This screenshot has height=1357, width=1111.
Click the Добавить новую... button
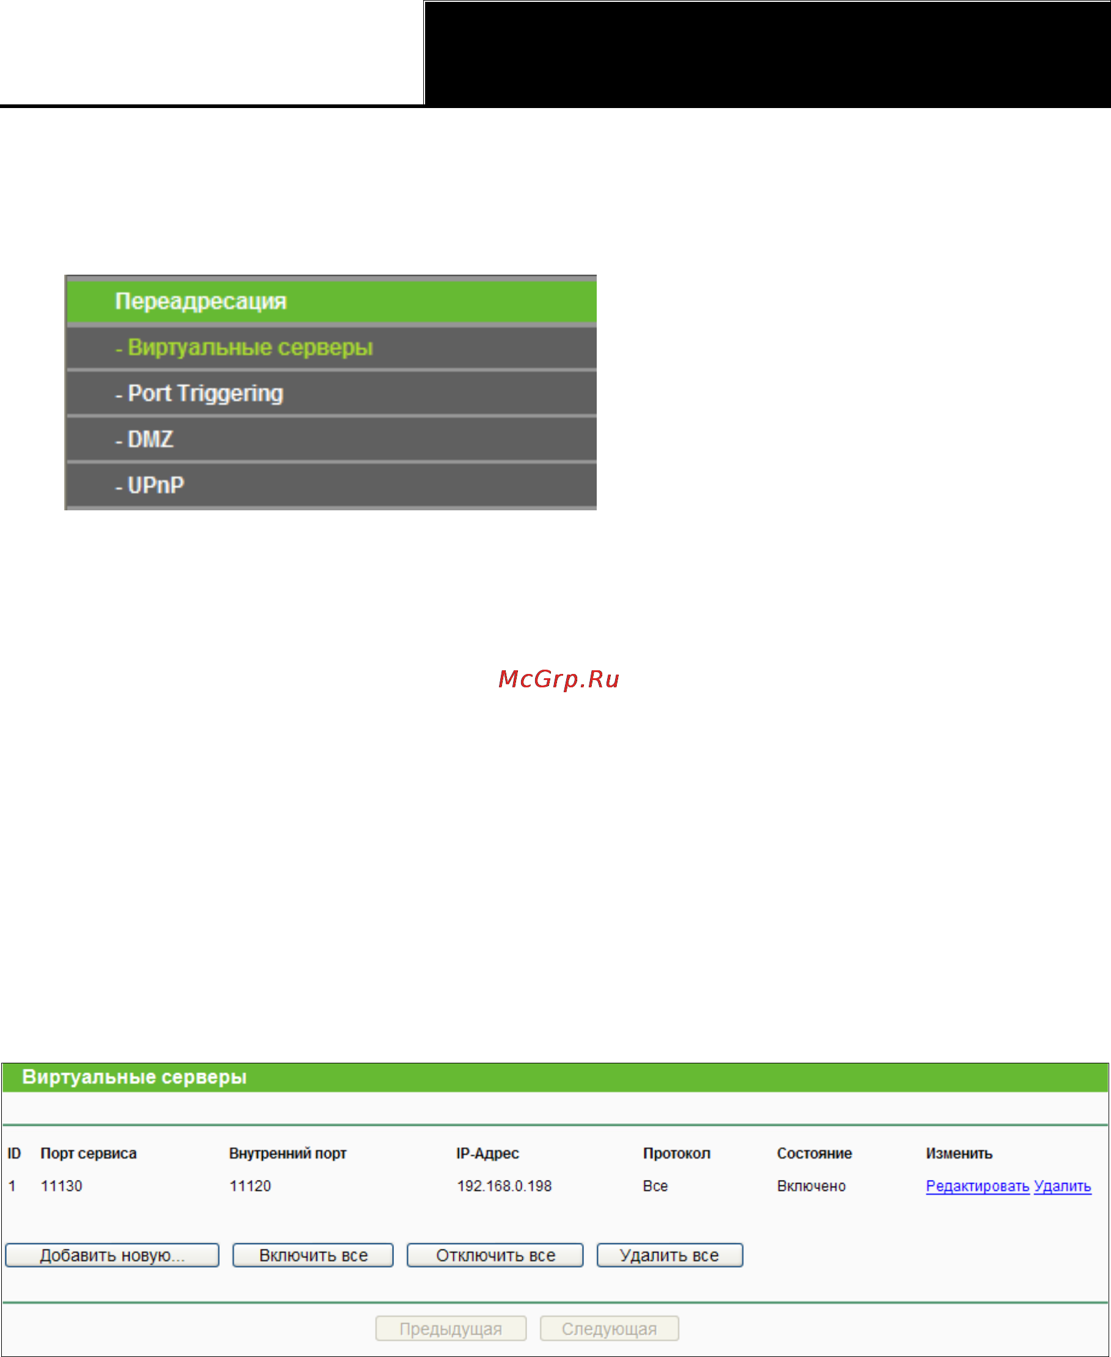click(112, 1254)
